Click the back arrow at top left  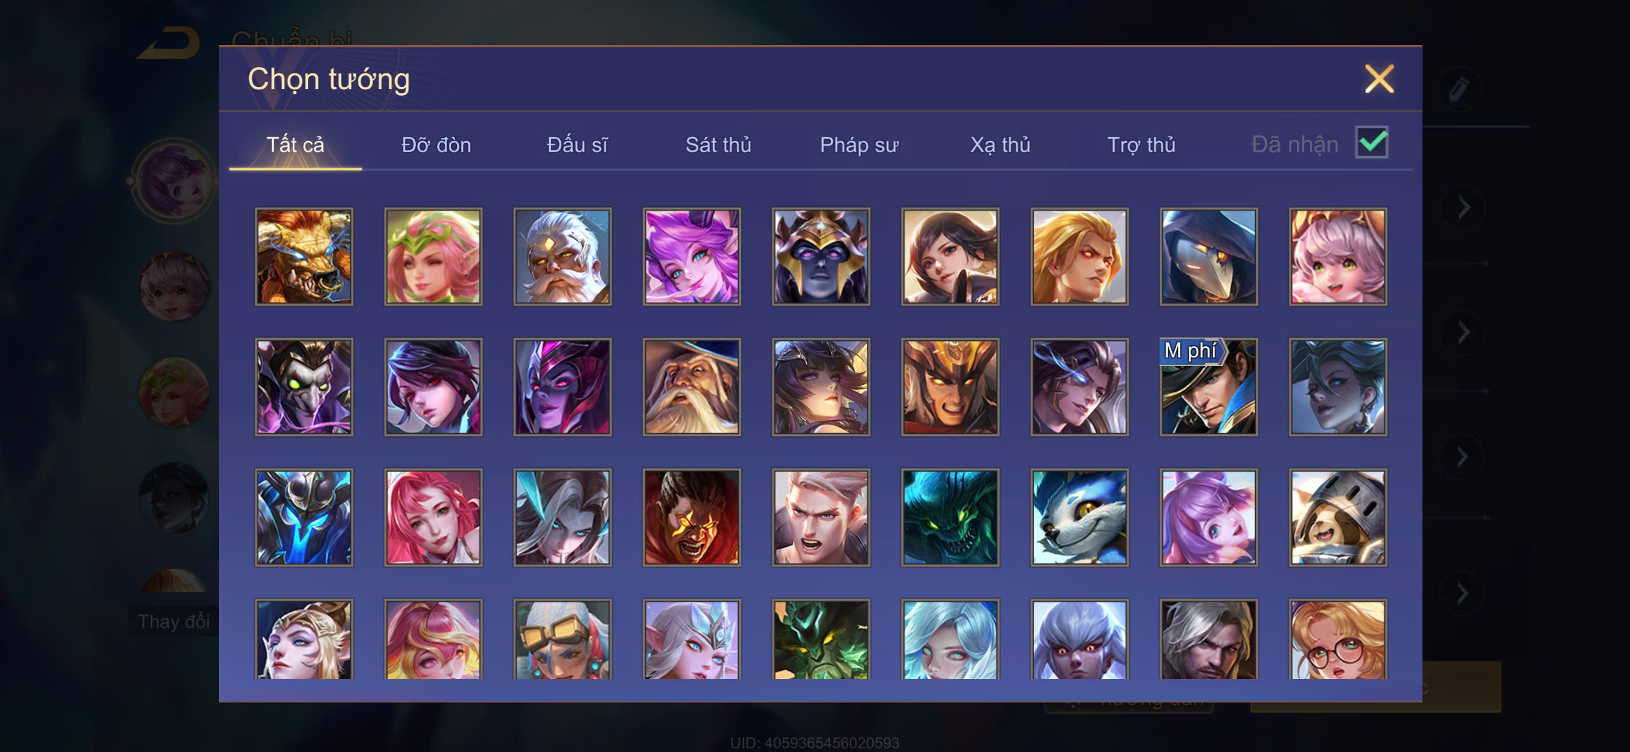click(168, 43)
